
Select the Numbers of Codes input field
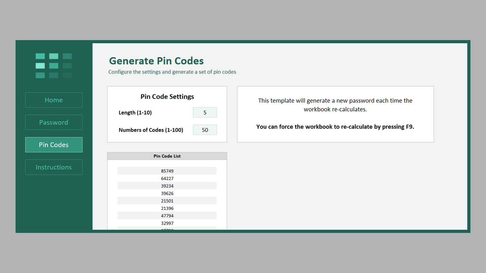(205, 130)
